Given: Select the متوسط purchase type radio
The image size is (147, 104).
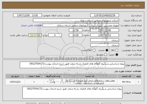Looking at the screenshot, I should coord(105,54).
